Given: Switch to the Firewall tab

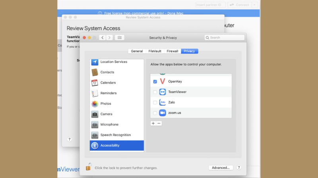Looking at the screenshot, I should (x=173, y=51).
